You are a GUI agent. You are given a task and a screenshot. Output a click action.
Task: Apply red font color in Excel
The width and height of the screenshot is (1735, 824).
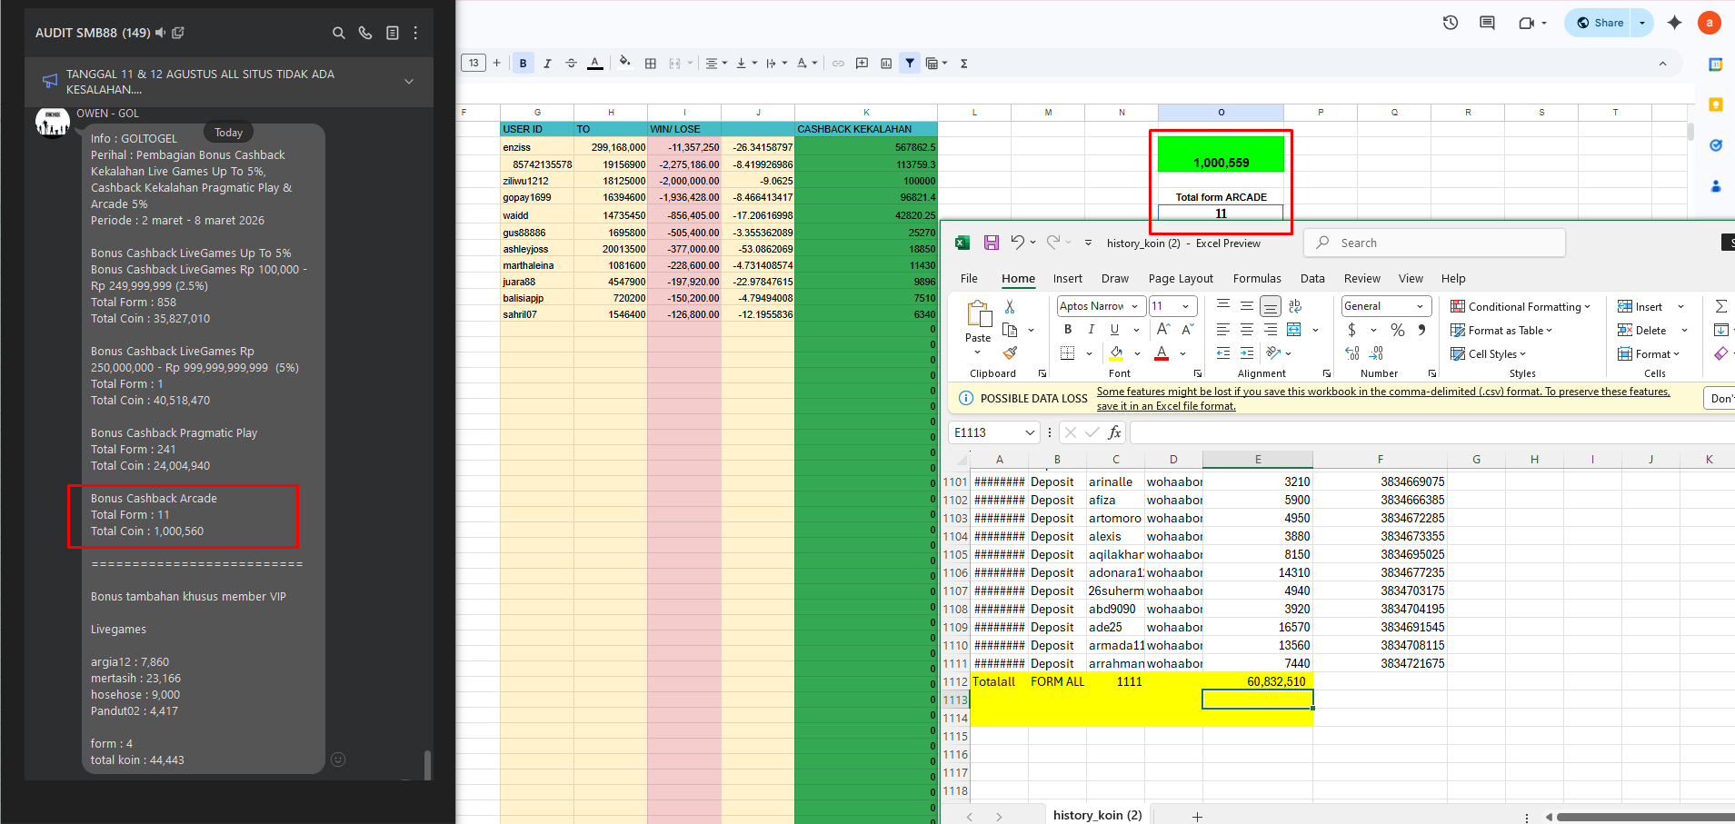[1162, 353]
